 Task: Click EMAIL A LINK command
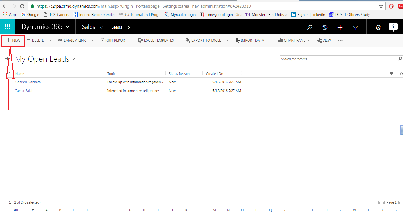(72, 40)
